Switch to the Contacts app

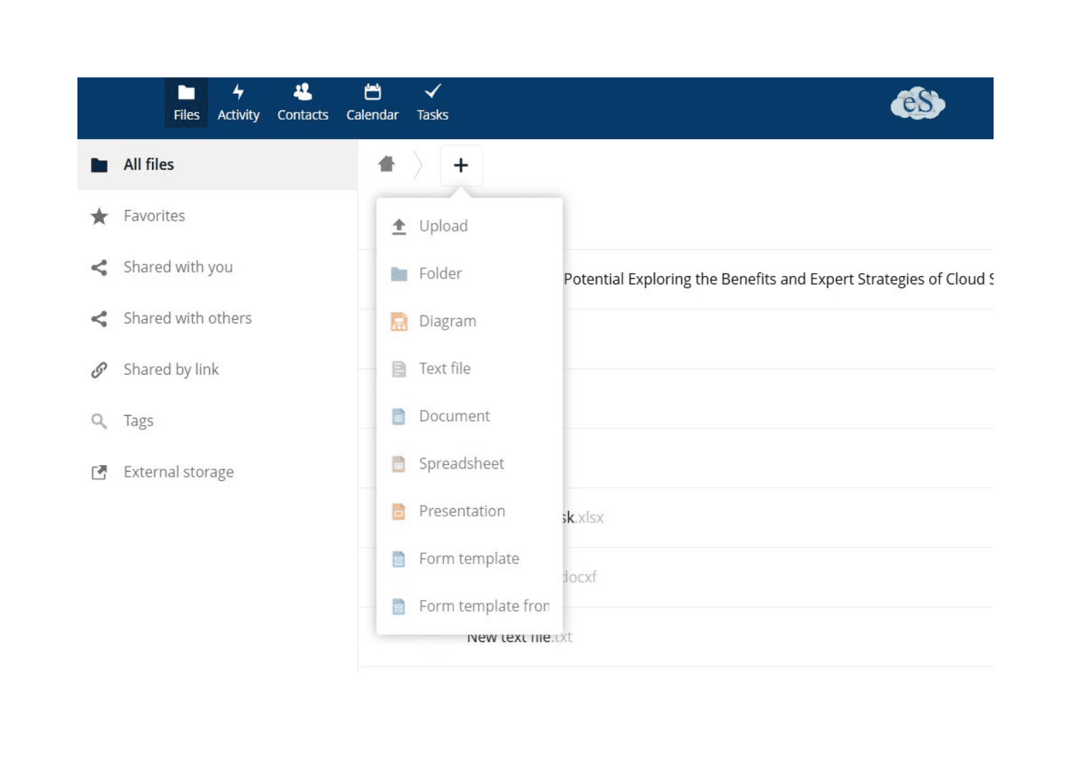302,102
